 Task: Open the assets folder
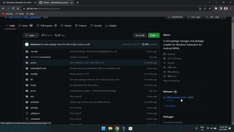pyautogui.click(x=33, y=63)
